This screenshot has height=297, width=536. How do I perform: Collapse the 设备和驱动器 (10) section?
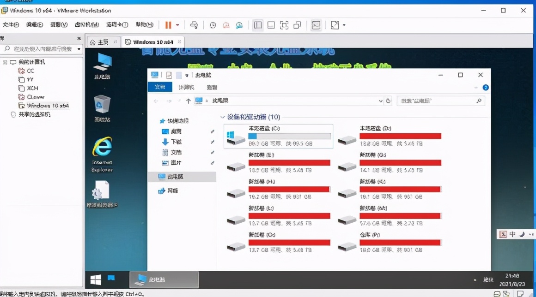point(223,117)
